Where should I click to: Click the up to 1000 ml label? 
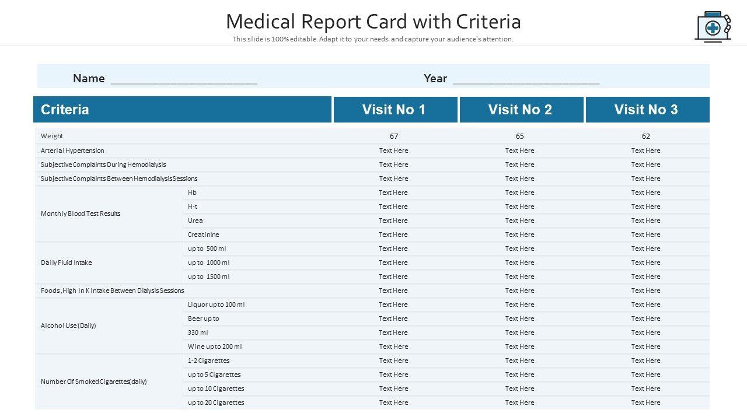coord(208,262)
